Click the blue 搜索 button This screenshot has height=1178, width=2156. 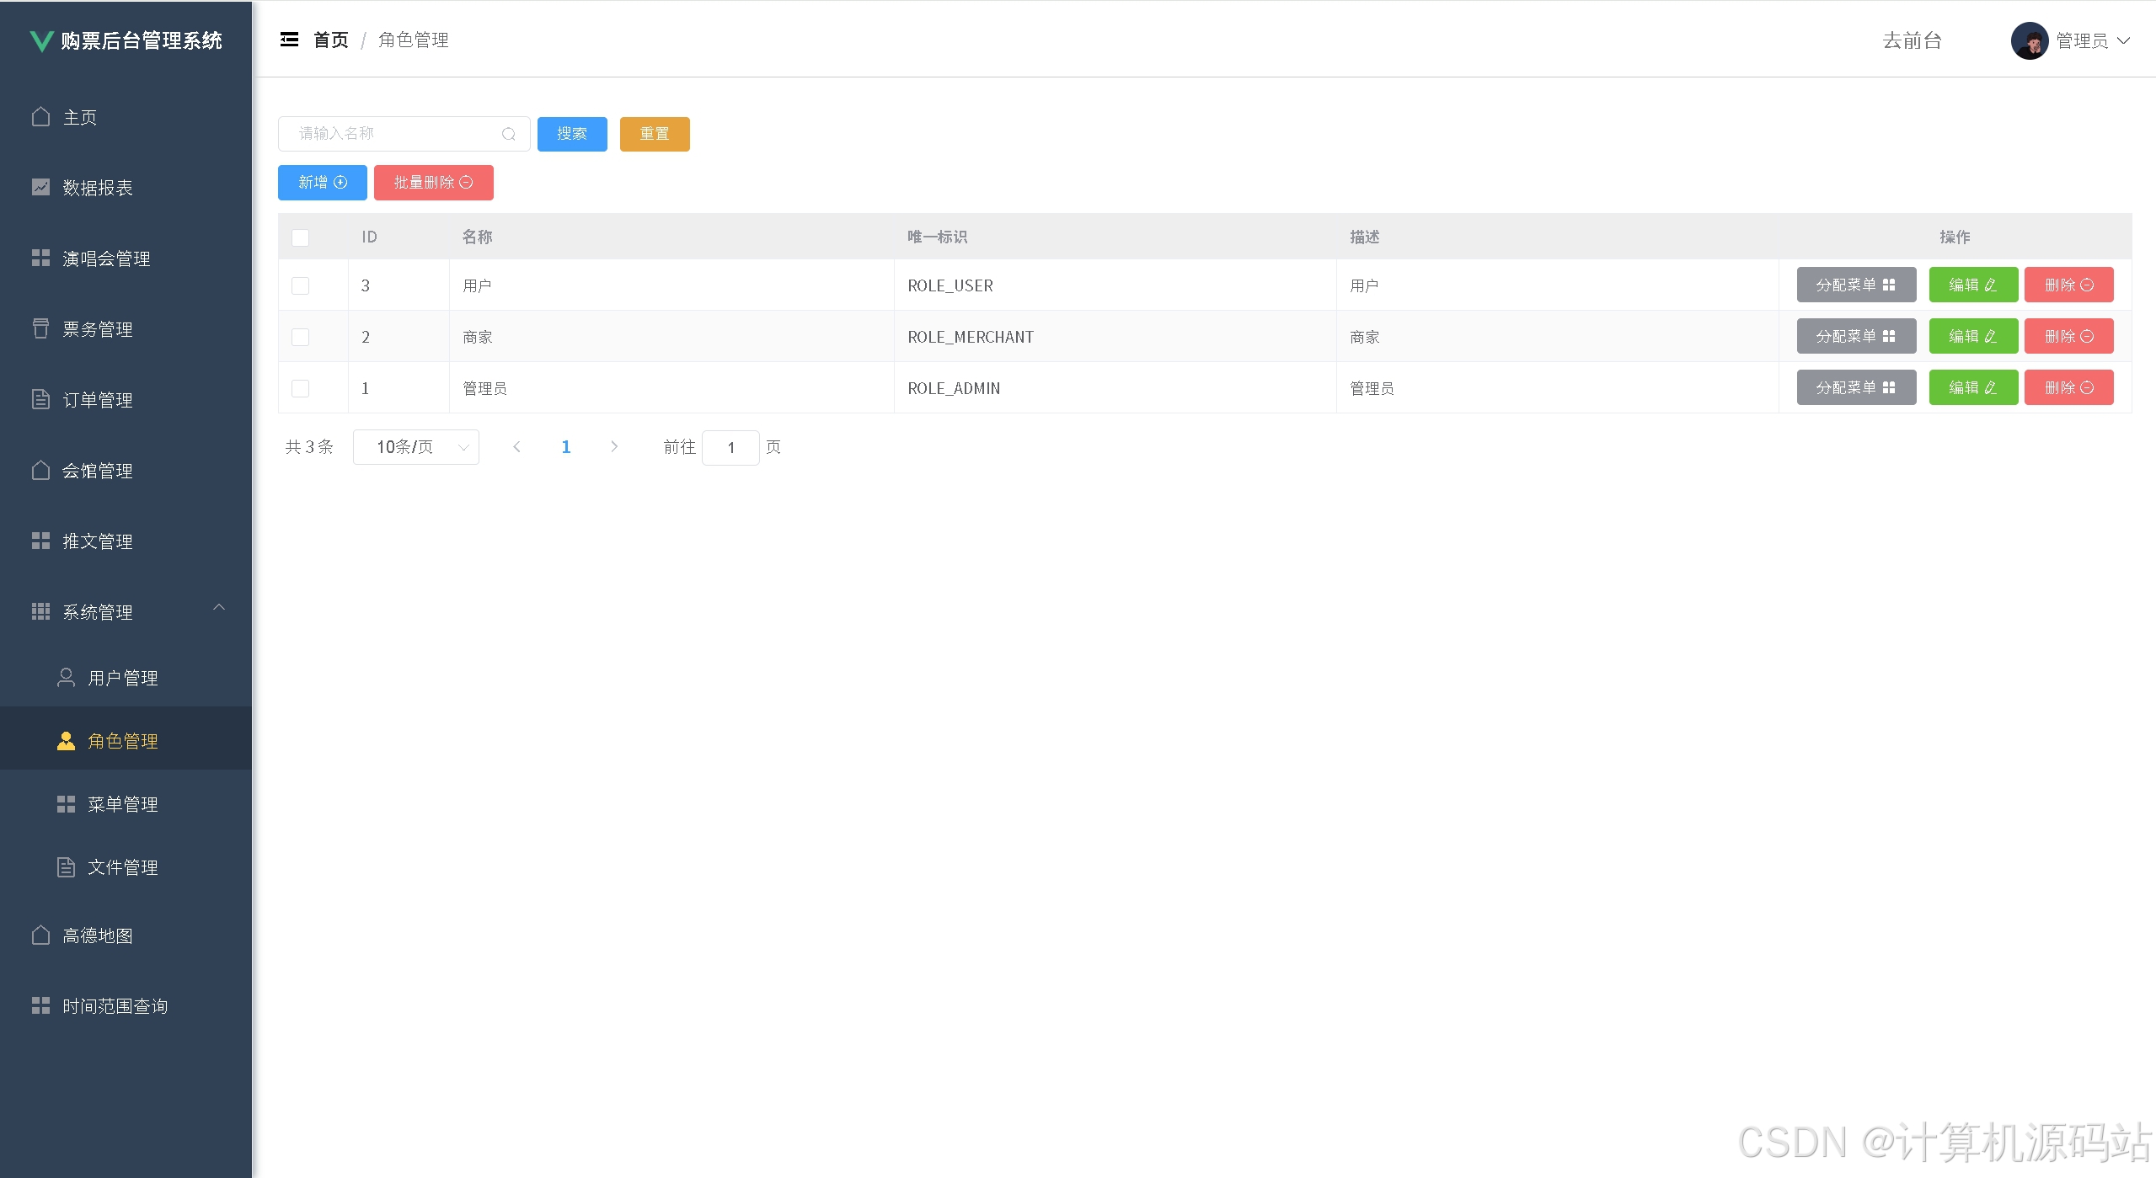click(x=572, y=134)
